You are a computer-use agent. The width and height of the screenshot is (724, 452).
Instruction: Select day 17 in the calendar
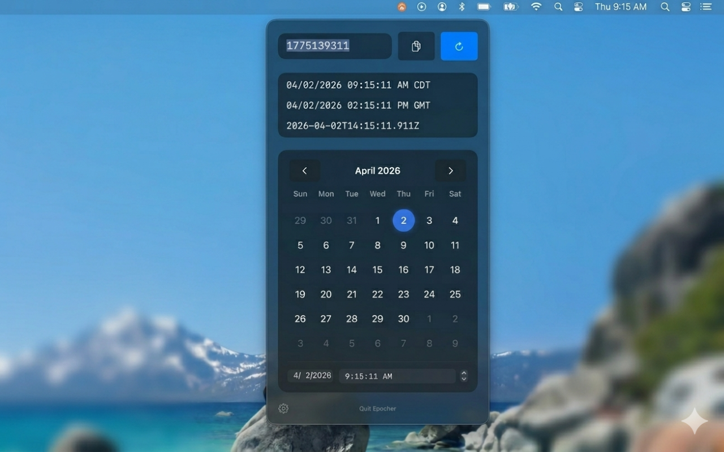pos(429,270)
